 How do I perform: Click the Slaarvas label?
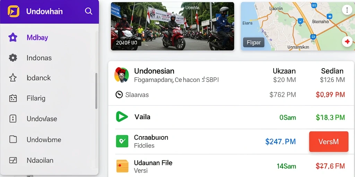click(x=137, y=95)
